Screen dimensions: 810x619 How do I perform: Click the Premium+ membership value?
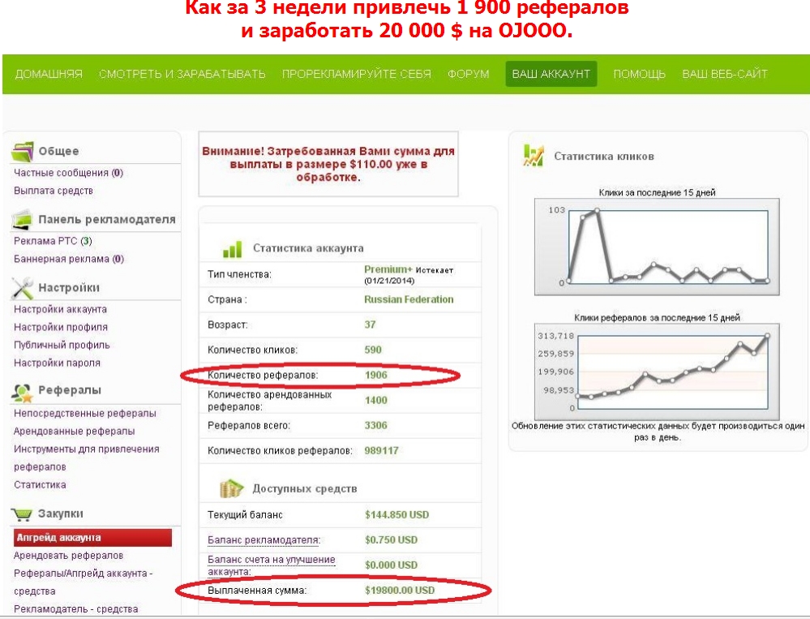[388, 269]
